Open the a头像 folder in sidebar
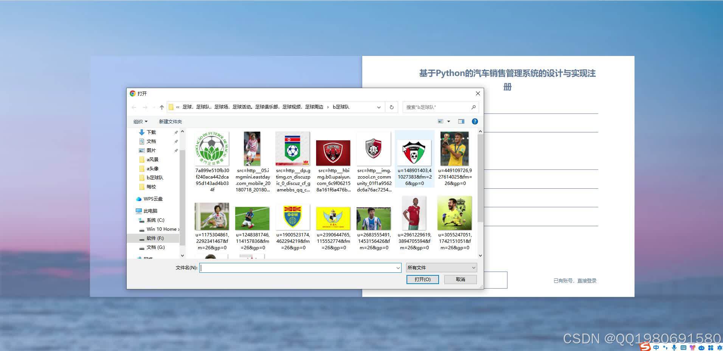The height and width of the screenshot is (351, 723). click(x=152, y=169)
